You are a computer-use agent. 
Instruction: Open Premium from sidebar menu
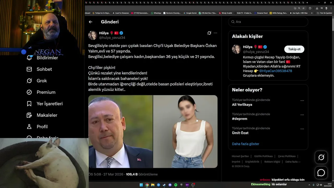41,92
